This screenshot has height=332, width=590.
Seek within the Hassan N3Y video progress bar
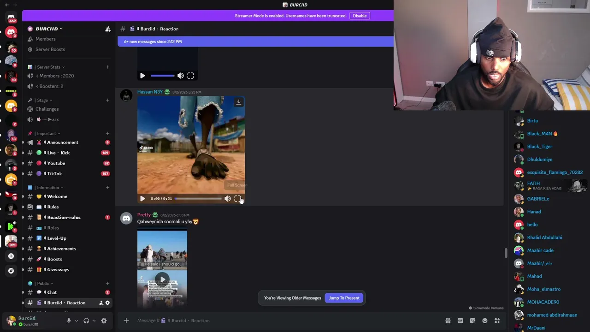198,199
